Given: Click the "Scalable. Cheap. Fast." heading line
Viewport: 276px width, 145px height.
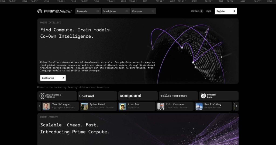Looking at the screenshot, I should [x=69, y=125].
